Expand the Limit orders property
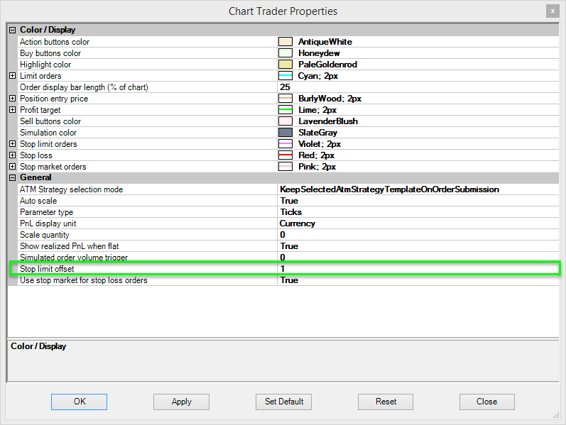This screenshot has height=425, width=566. click(12, 76)
